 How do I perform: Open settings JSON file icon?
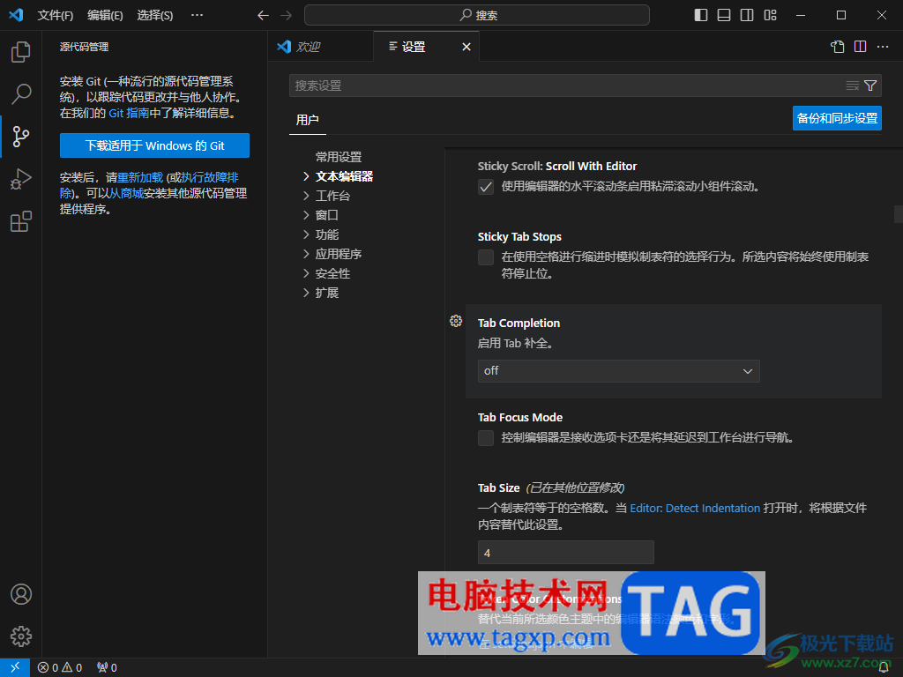tap(838, 47)
